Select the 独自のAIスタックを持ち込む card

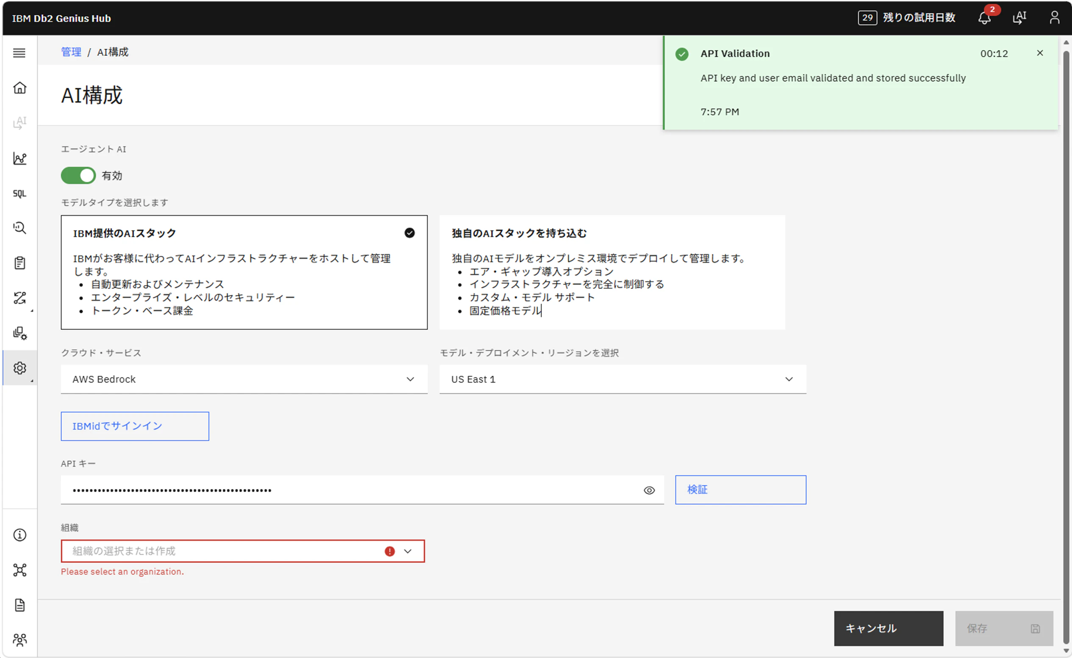[612, 272]
